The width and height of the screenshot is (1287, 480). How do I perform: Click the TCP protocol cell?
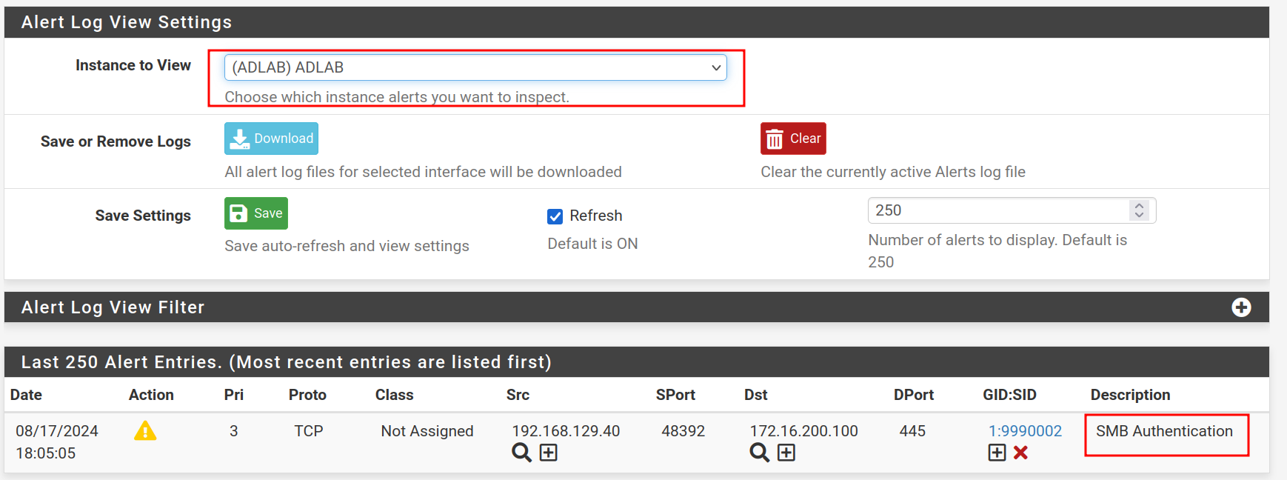coord(309,431)
